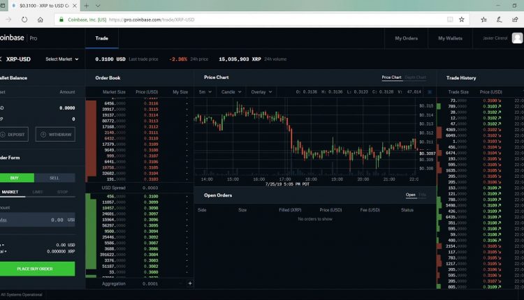
Task: Click the Withdraw button
Action: (x=55, y=135)
